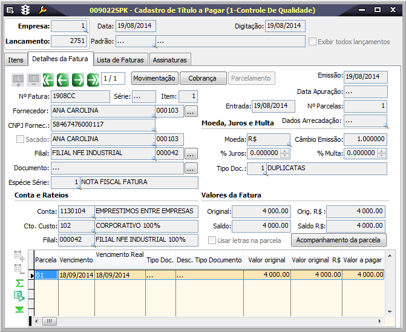Increase % Multa with up spinner
This screenshot has height=332, width=406.
coord(381,151)
